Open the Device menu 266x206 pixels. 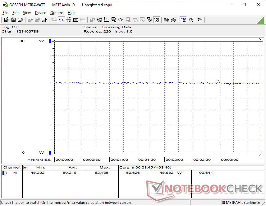(x=40, y=13)
